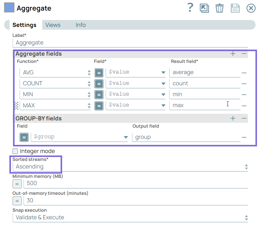The image size is (260, 232).
Task: Click the save disk icon
Action: tap(235, 8)
